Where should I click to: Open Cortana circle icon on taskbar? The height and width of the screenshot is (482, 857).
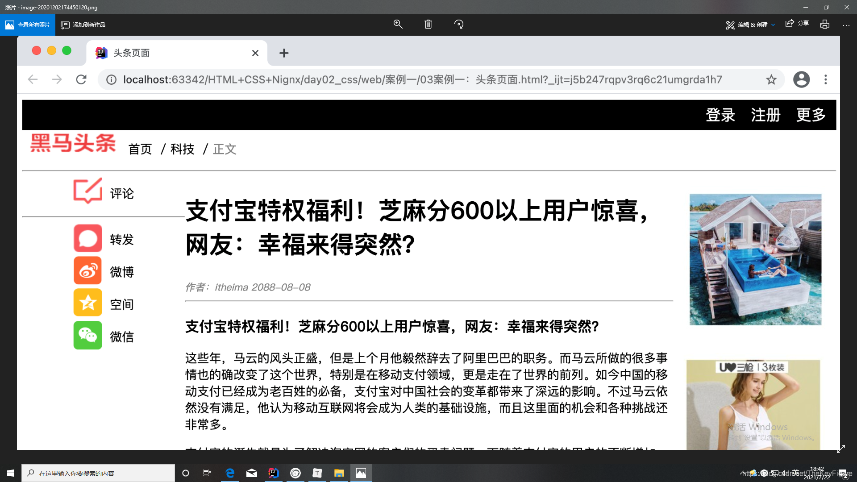tap(186, 473)
